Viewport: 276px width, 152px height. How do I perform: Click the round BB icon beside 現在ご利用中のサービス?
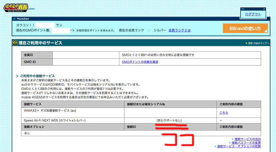[x=15, y=43]
